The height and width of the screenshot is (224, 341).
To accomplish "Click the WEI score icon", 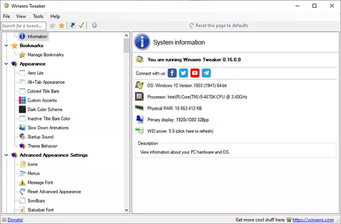I will pyautogui.click(x=139, y=131).
